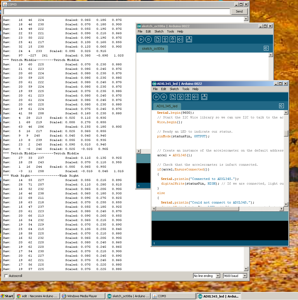Click the Send button in COM3
The image size is (298, 300).
click(x=239, y=11)
